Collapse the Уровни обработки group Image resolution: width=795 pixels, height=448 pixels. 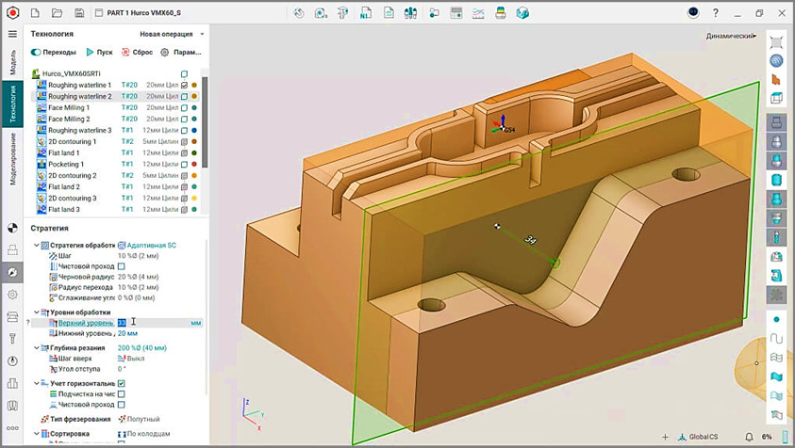pos(37,312)
